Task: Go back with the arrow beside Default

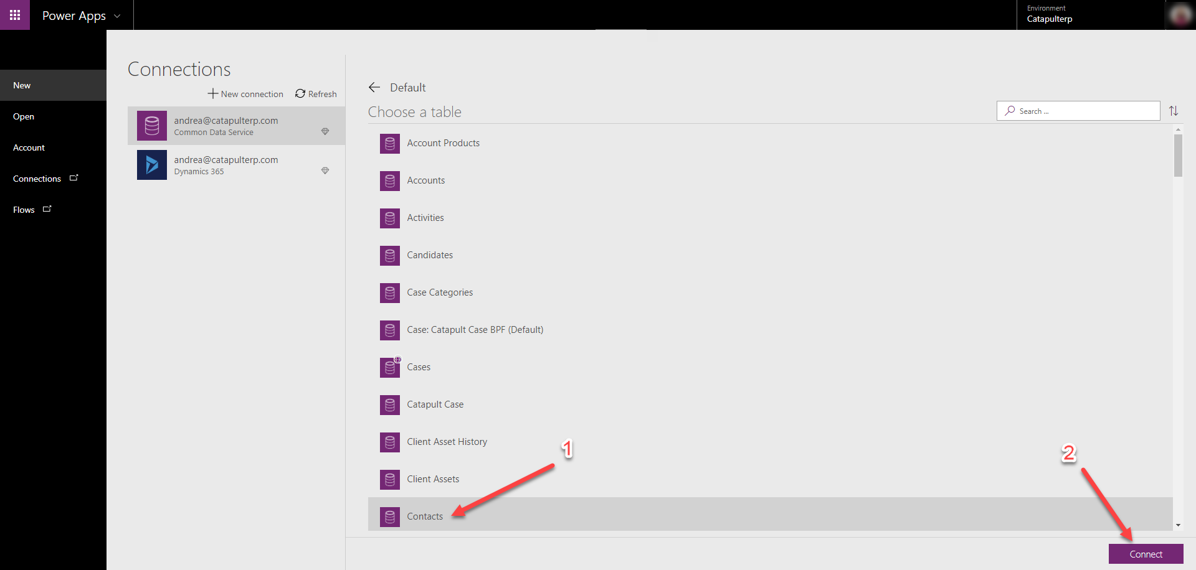Action: tap(374, 87)
